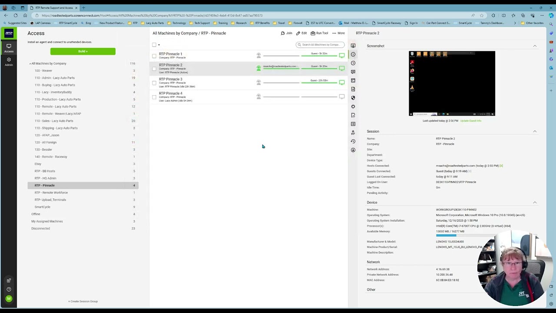This screenshot has width=556, height=313.
Task: Open a new browser tab with plus
Action: [83, 8]
